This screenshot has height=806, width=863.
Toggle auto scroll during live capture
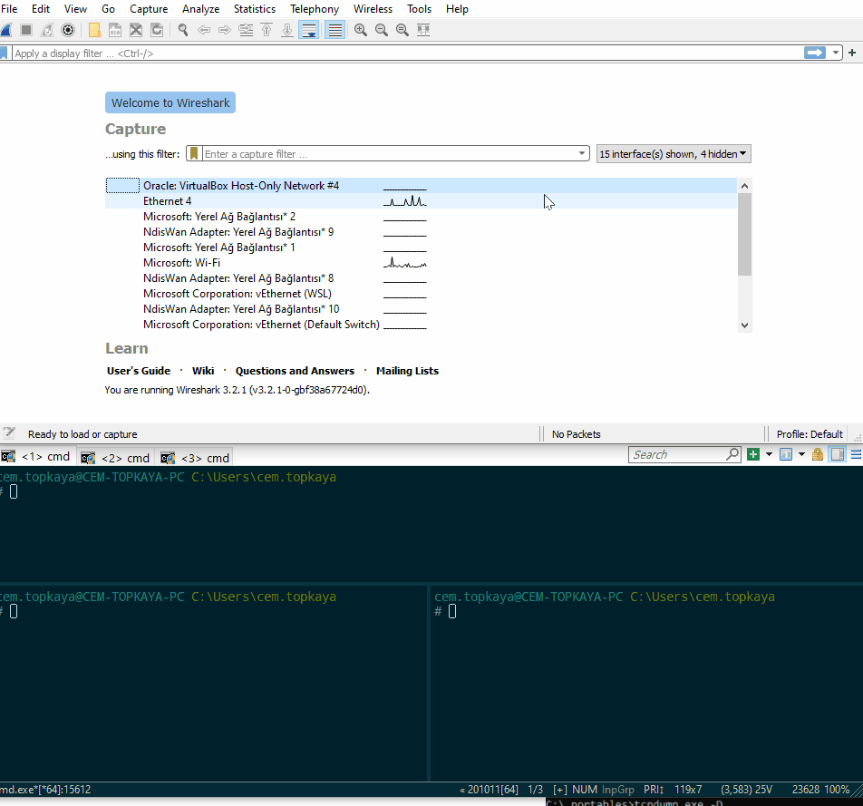309,30
